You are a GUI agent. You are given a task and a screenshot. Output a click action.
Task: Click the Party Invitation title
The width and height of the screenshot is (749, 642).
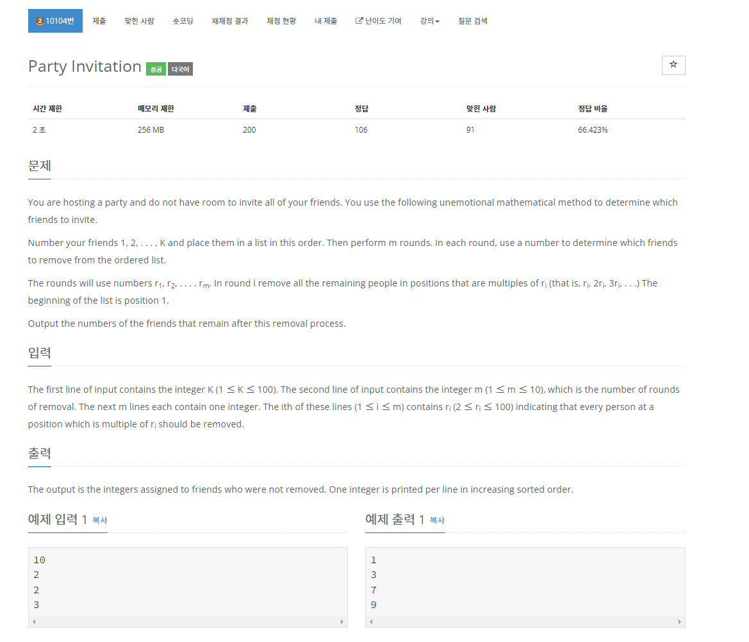click(85, 67)
